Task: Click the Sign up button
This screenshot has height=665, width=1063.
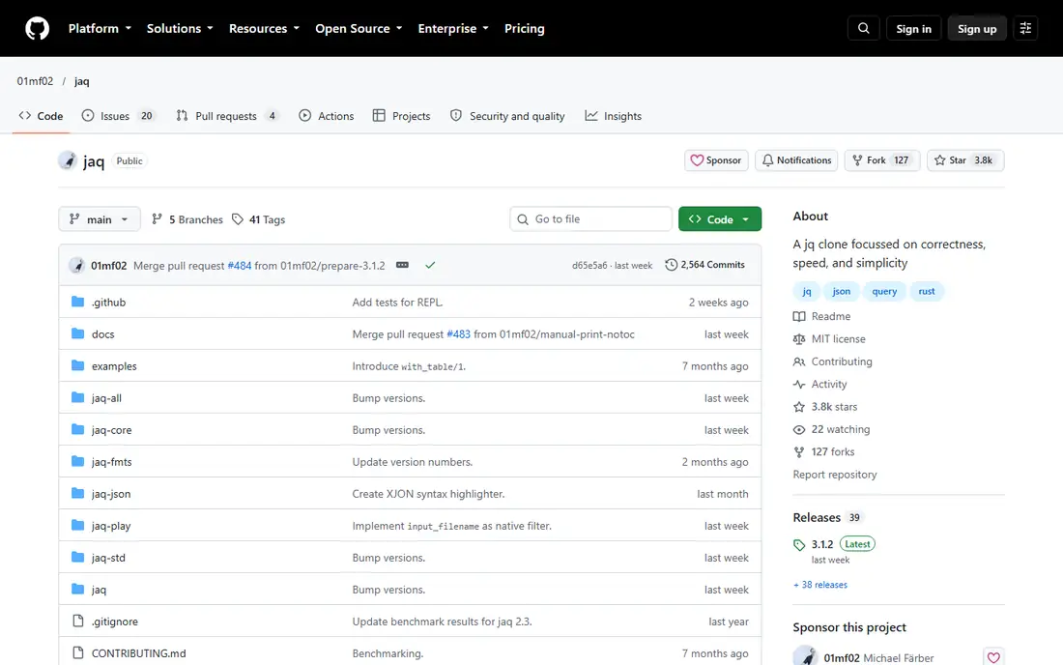Action: pos(977,28)
